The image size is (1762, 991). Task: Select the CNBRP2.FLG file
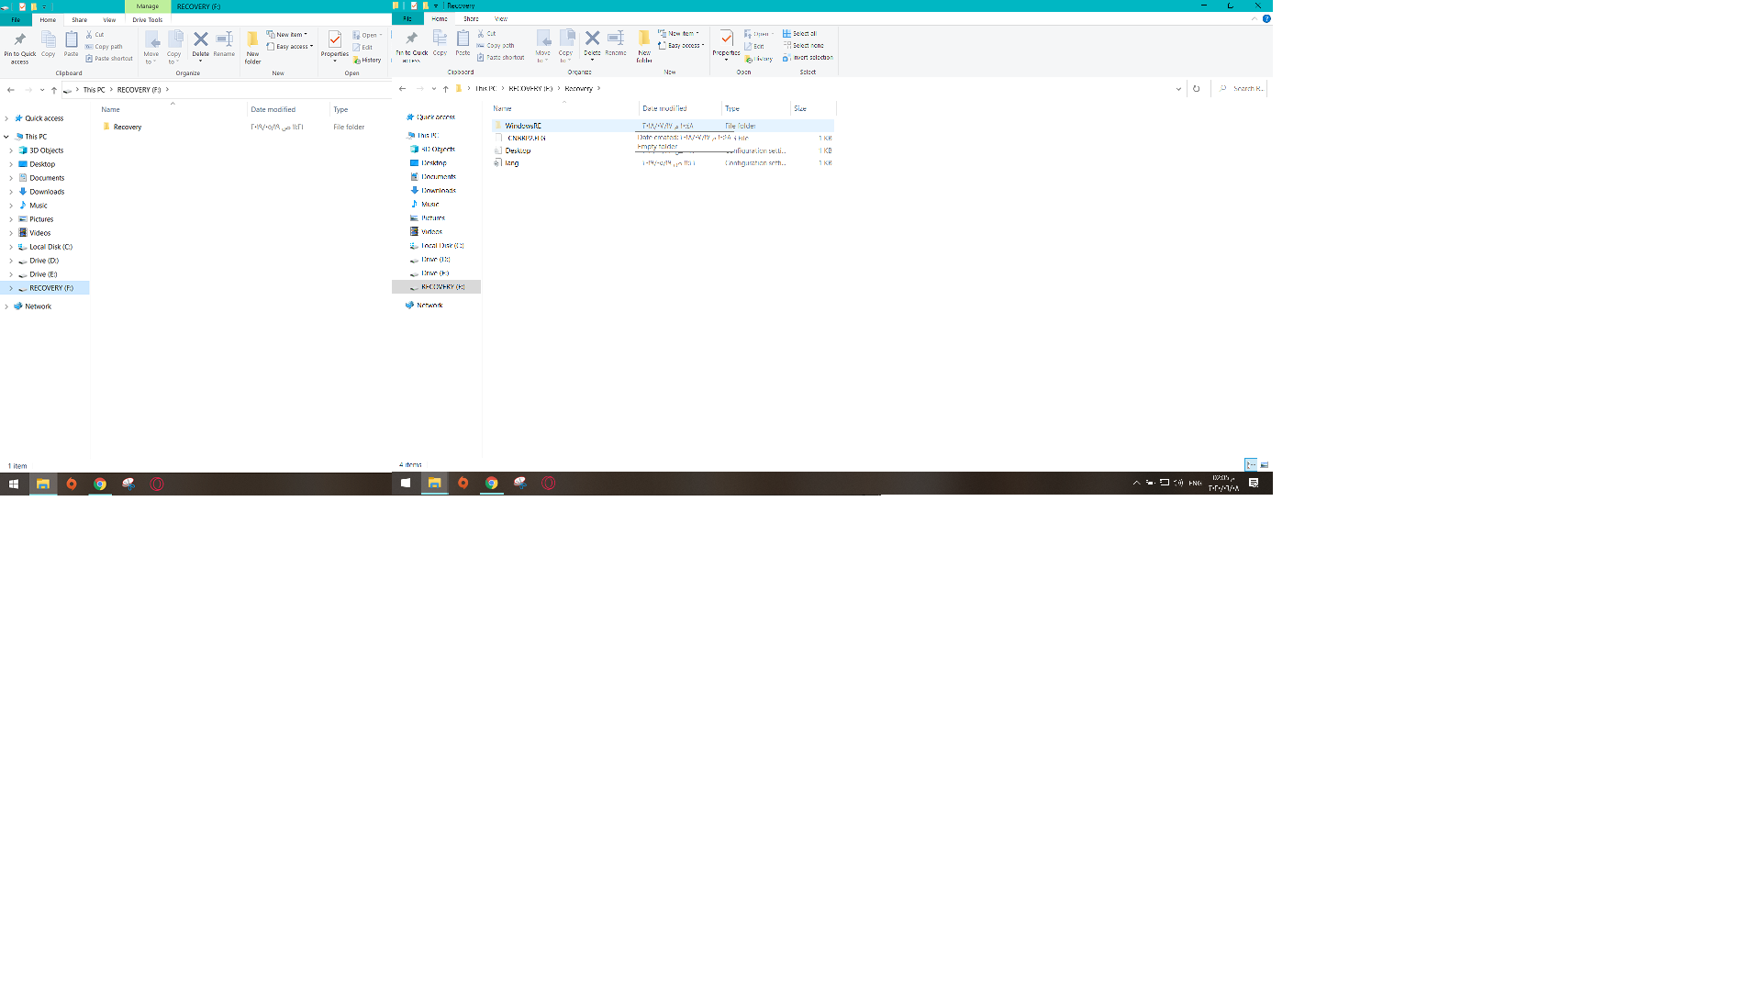pyautogui.click(x=526, y=138)
